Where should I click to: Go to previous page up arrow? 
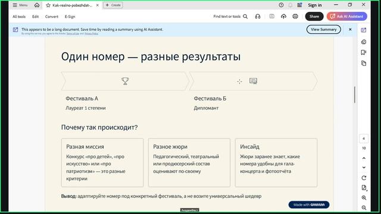364,158
